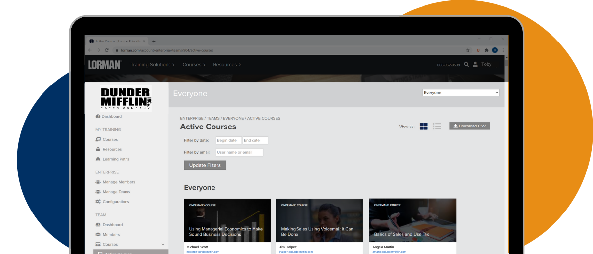Screen dimensions: 593x254
Task: Open the Everyone team dropdown
Action: (460, 93)
